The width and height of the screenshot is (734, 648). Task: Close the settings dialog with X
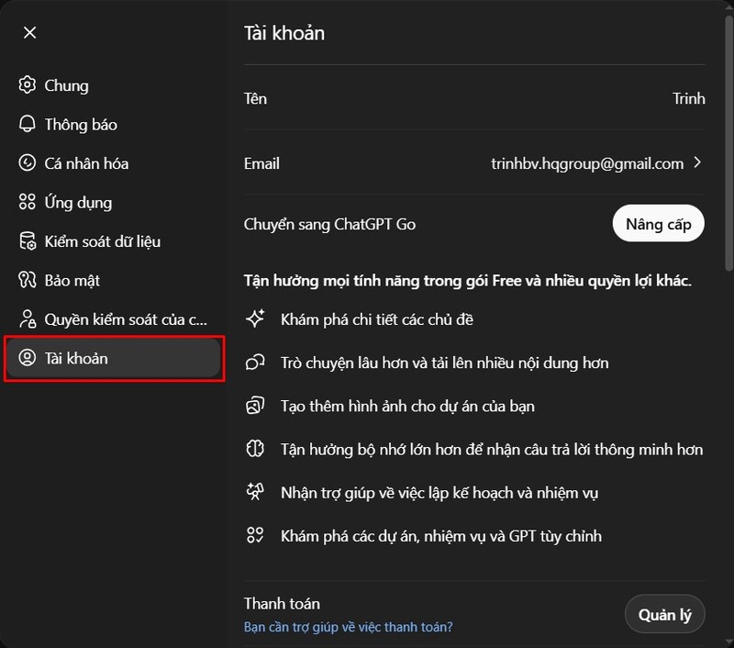click(x=29, y=33)
